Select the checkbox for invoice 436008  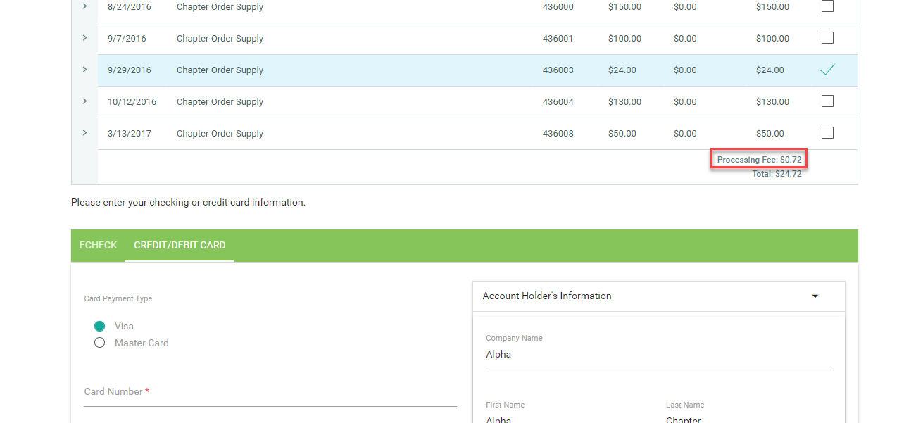click(827, 133)
